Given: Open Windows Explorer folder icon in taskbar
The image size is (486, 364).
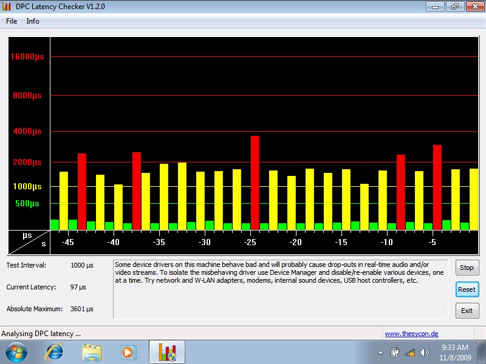Looking at the screenshot, I should 92,352.
